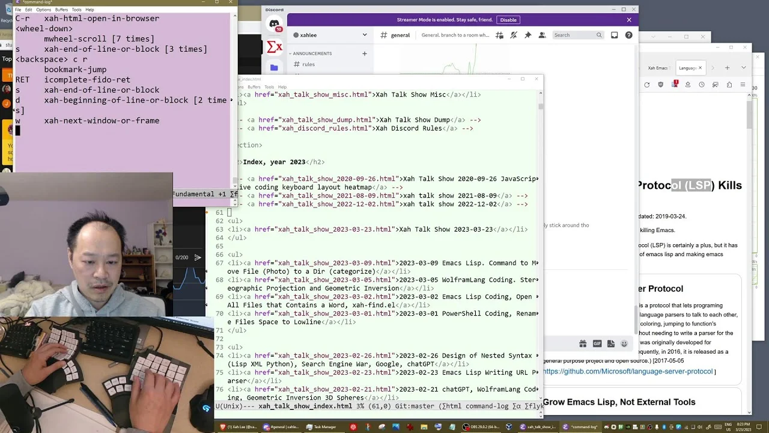Open the browser hamburger menu
The image size is (769, 433).
[x=743, y=85]
